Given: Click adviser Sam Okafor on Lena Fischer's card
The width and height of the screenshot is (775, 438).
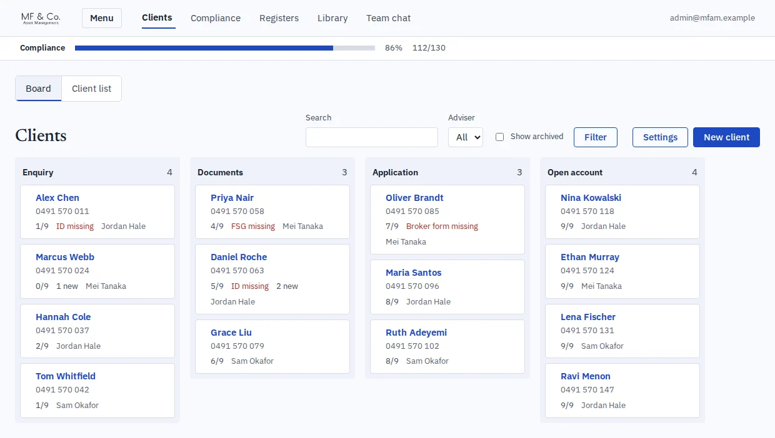Looking at the screenshot, I should pos(602,346).
